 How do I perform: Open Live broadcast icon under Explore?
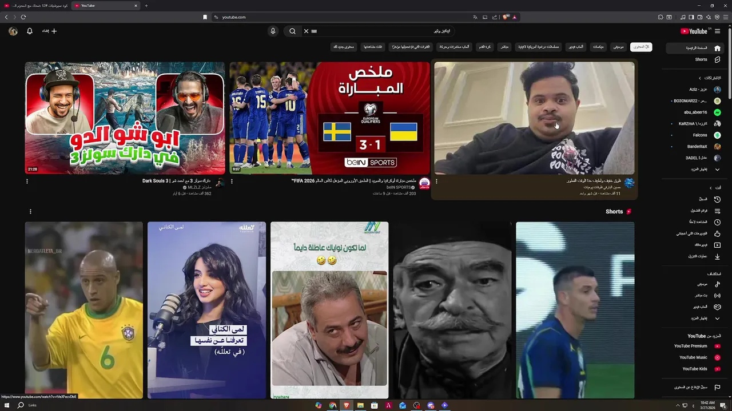click(x=717, y=295)
